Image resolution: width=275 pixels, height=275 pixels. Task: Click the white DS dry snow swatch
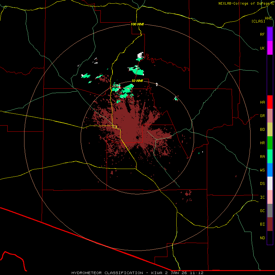coord(270,183)
